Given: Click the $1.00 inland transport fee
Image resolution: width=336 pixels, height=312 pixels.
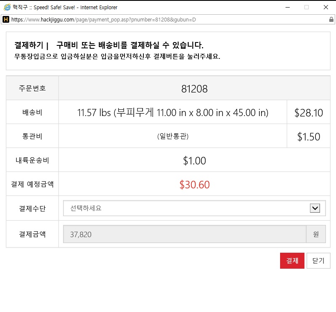Looking at the screenshot, I should point(194,161).
